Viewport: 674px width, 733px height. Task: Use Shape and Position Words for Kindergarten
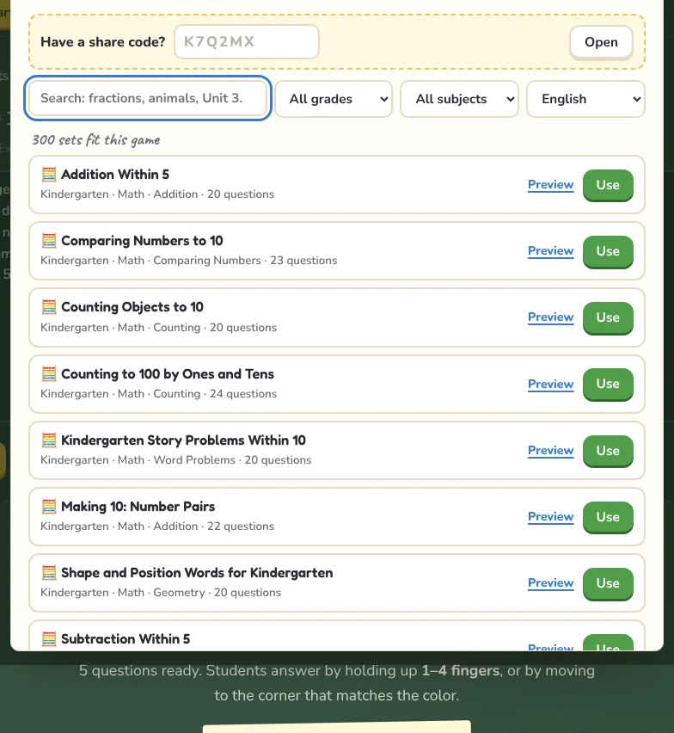tap(608, 584)
